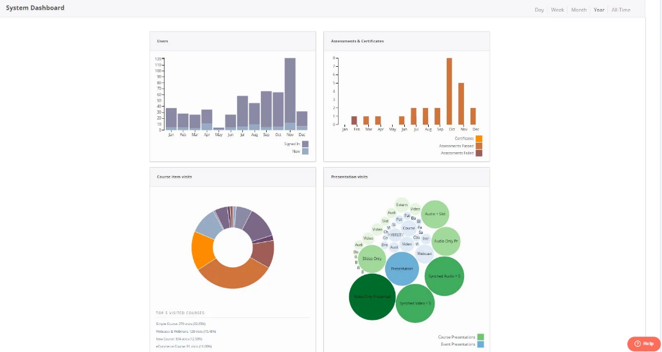Switch to All-Time statistics

(x=621, y=10)
